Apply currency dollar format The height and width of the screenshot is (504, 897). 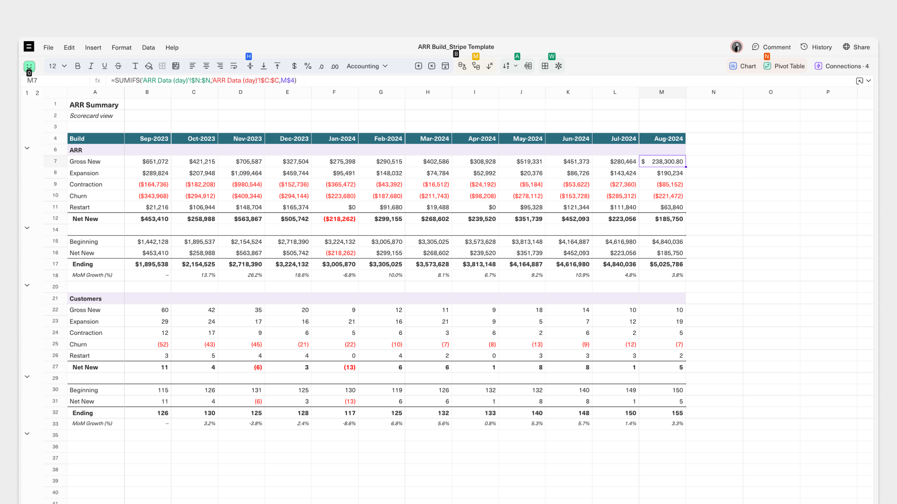tap(294, 66)
